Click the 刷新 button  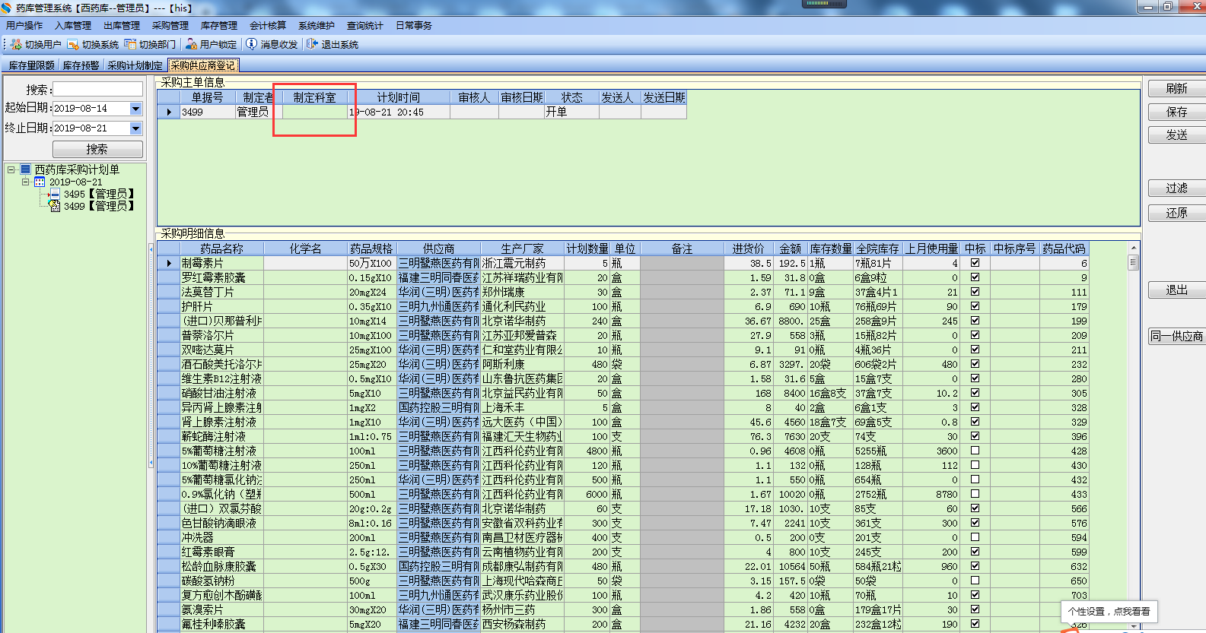click(x=1176, y=89)
